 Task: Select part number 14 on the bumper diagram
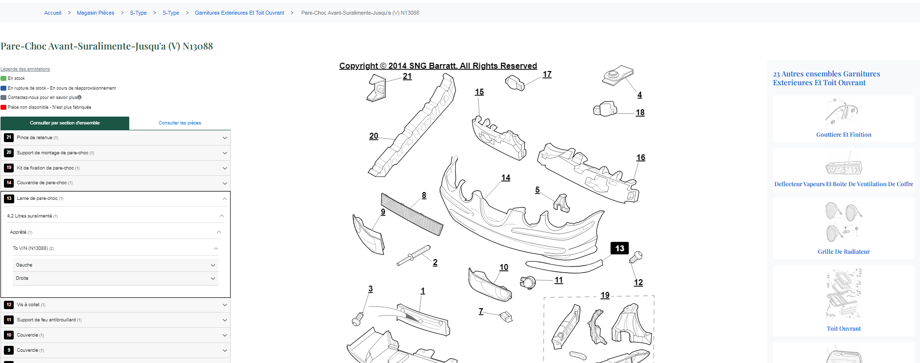505,178
